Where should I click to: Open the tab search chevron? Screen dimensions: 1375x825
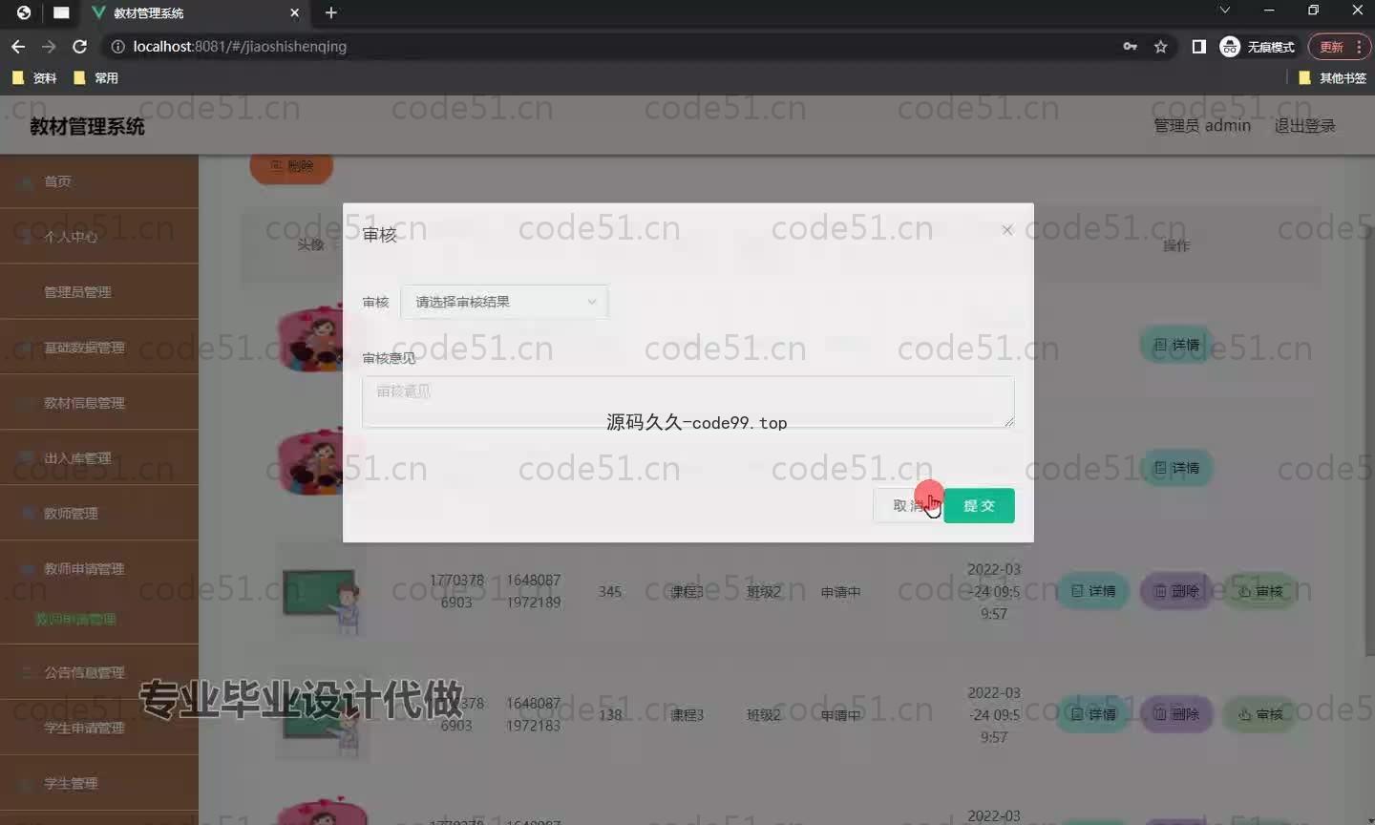coord(1224,11)
